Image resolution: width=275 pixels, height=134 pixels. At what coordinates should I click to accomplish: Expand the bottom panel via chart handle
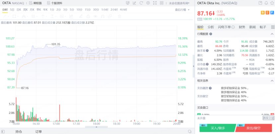coord(96,127)
